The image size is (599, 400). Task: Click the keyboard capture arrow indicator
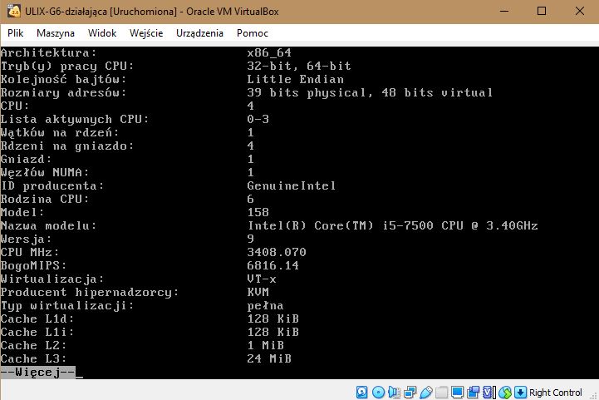520,392
